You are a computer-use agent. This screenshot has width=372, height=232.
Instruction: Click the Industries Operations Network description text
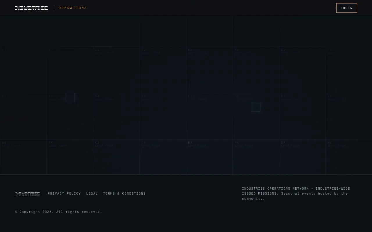(296, 193)
